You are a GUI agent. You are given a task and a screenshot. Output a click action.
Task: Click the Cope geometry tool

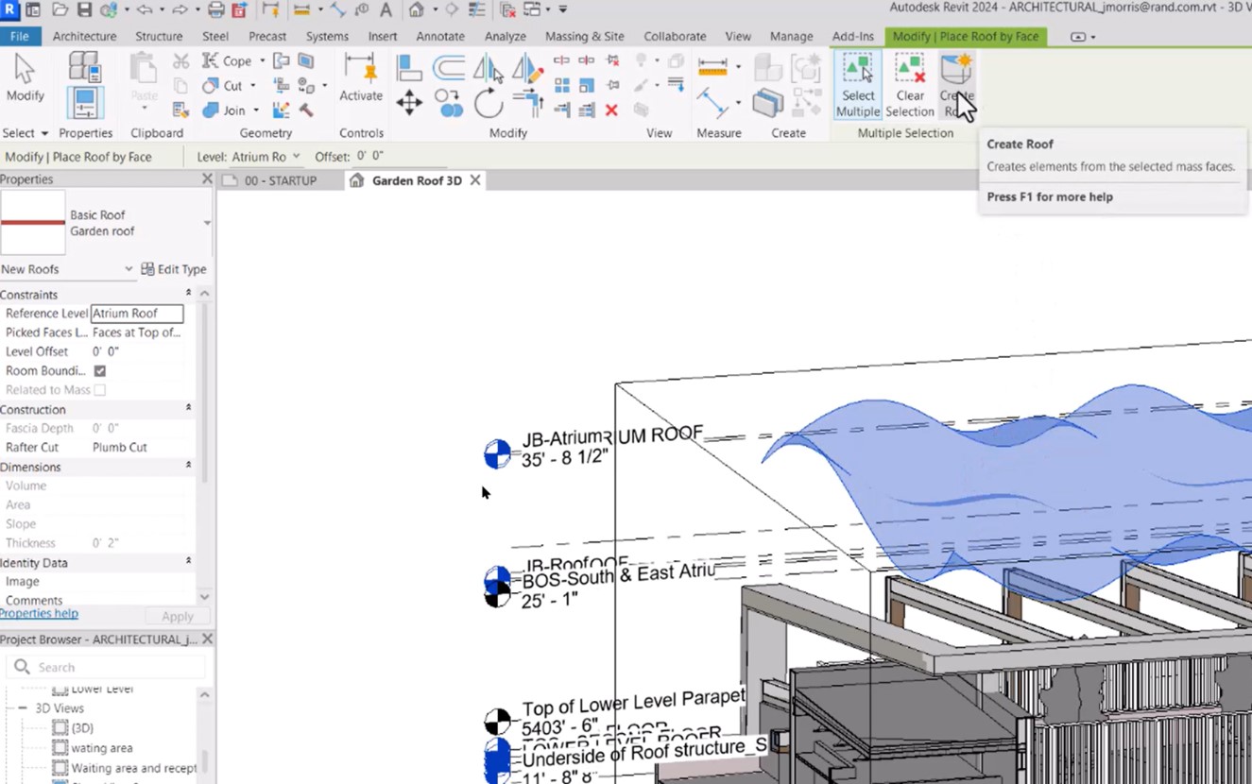227,60
